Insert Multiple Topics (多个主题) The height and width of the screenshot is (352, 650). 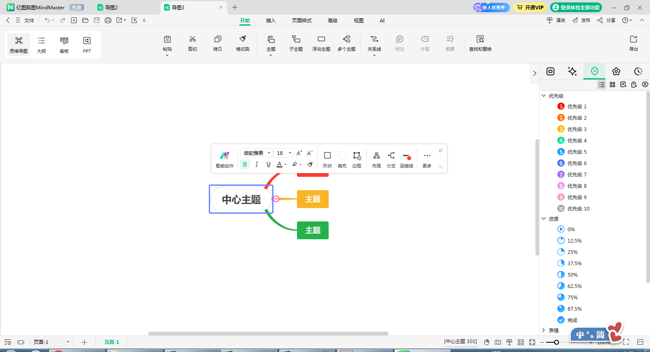click(x=347, y=43)
